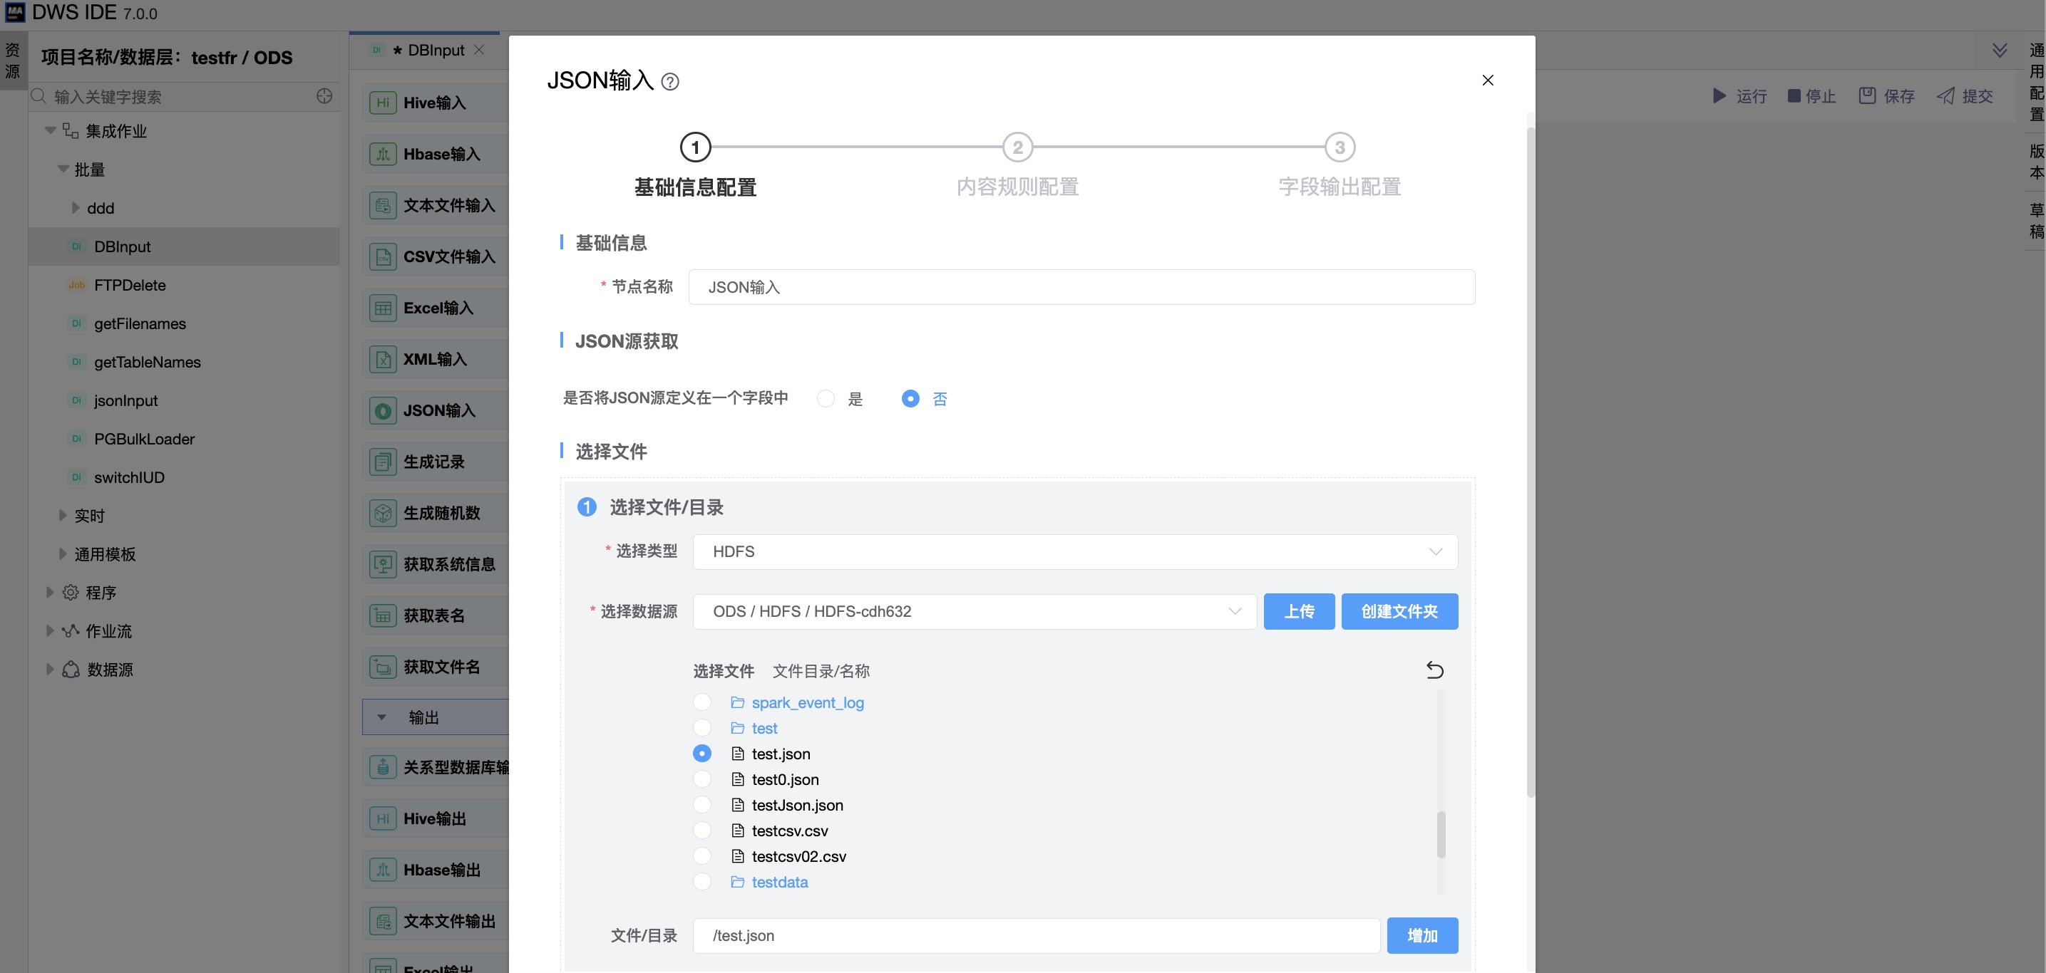
Task: Go to step 2 内容规则配置
Action: coord(1017,147)
